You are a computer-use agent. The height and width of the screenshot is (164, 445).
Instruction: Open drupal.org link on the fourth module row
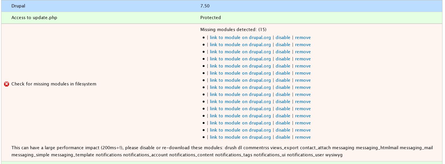point(240,59)
